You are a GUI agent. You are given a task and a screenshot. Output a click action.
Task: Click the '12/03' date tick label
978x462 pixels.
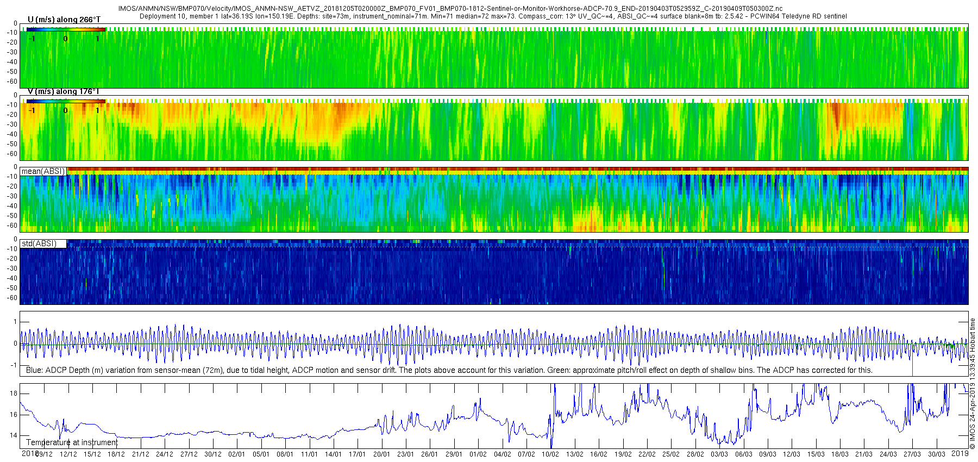coord(792,454)
